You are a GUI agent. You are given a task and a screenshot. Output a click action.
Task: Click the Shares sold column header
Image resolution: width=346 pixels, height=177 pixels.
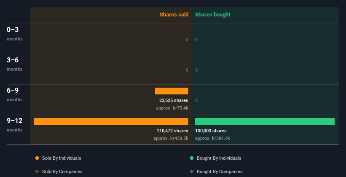tap(174, 15)
